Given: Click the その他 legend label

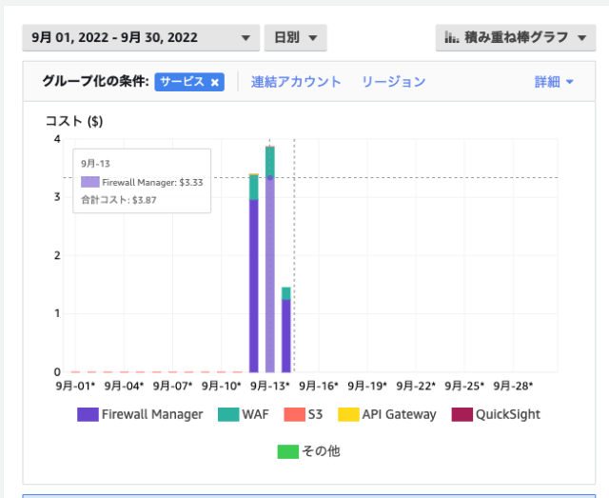Looking at the screenshot, I should click(321, 451).
